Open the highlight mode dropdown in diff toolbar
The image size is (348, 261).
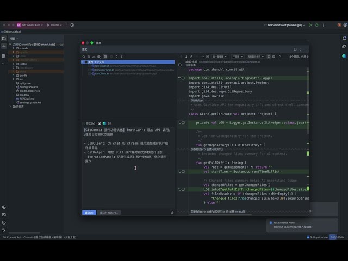tap(256, 57)
